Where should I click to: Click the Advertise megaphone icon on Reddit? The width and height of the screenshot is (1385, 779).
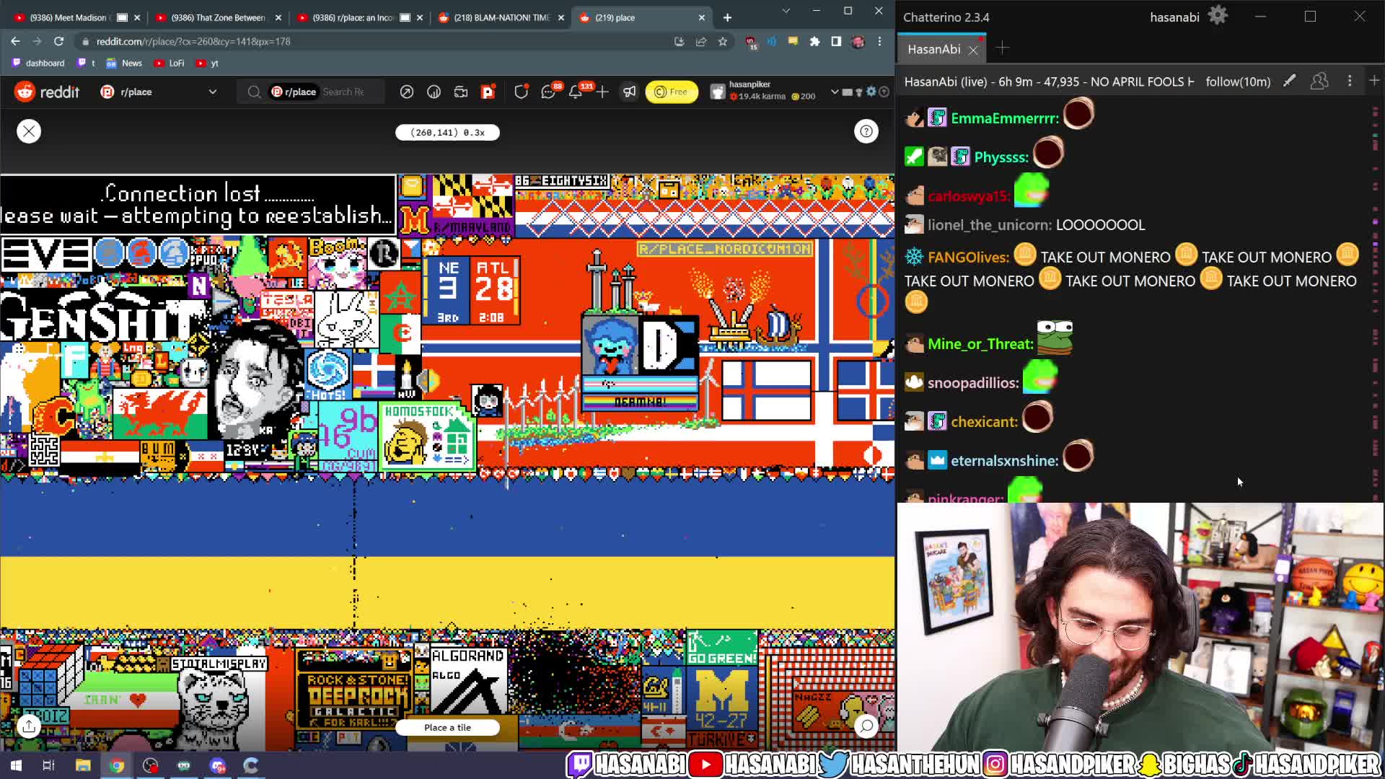tap(630, 92)
